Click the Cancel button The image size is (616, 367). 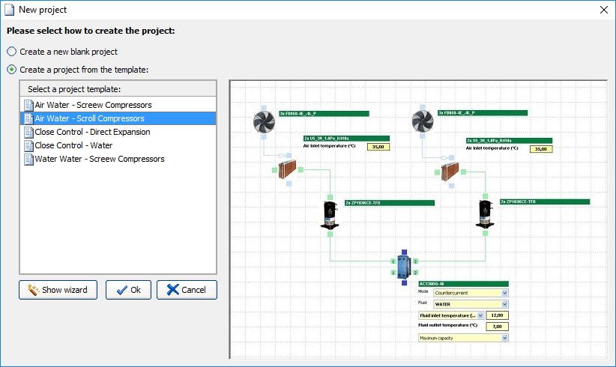187,290
